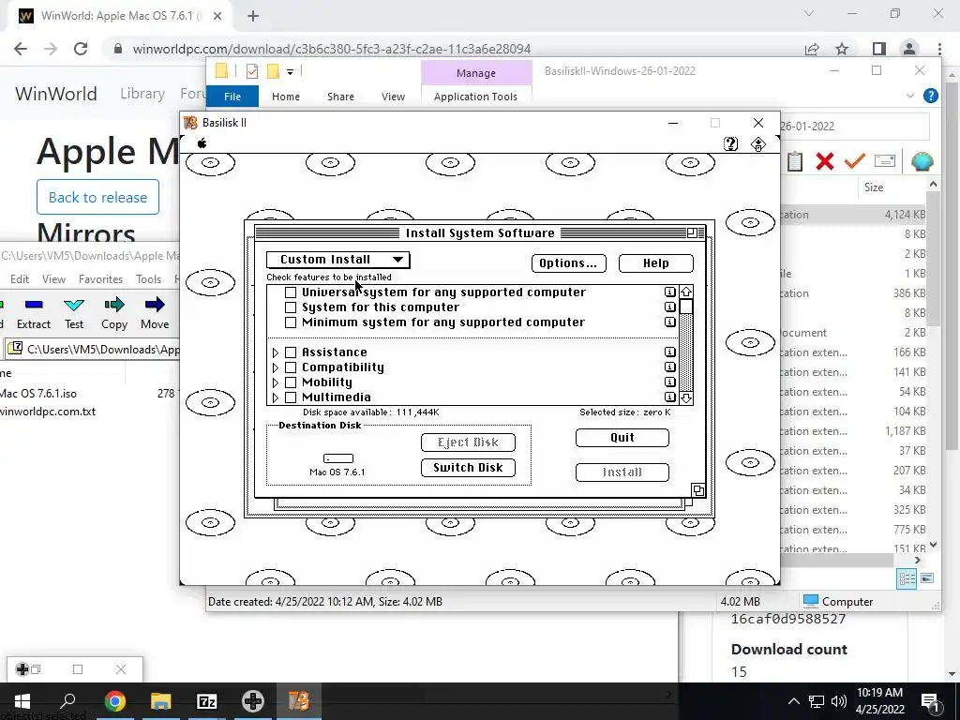960x720 pixels.
Task: Click the clipboard paste icon in Explorer
Action: pos(795,161)
